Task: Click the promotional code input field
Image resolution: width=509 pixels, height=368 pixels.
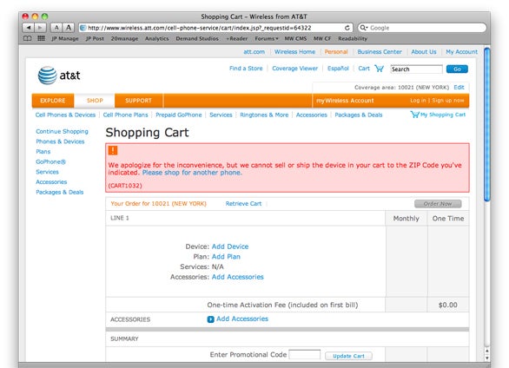Action: point(305,354)
